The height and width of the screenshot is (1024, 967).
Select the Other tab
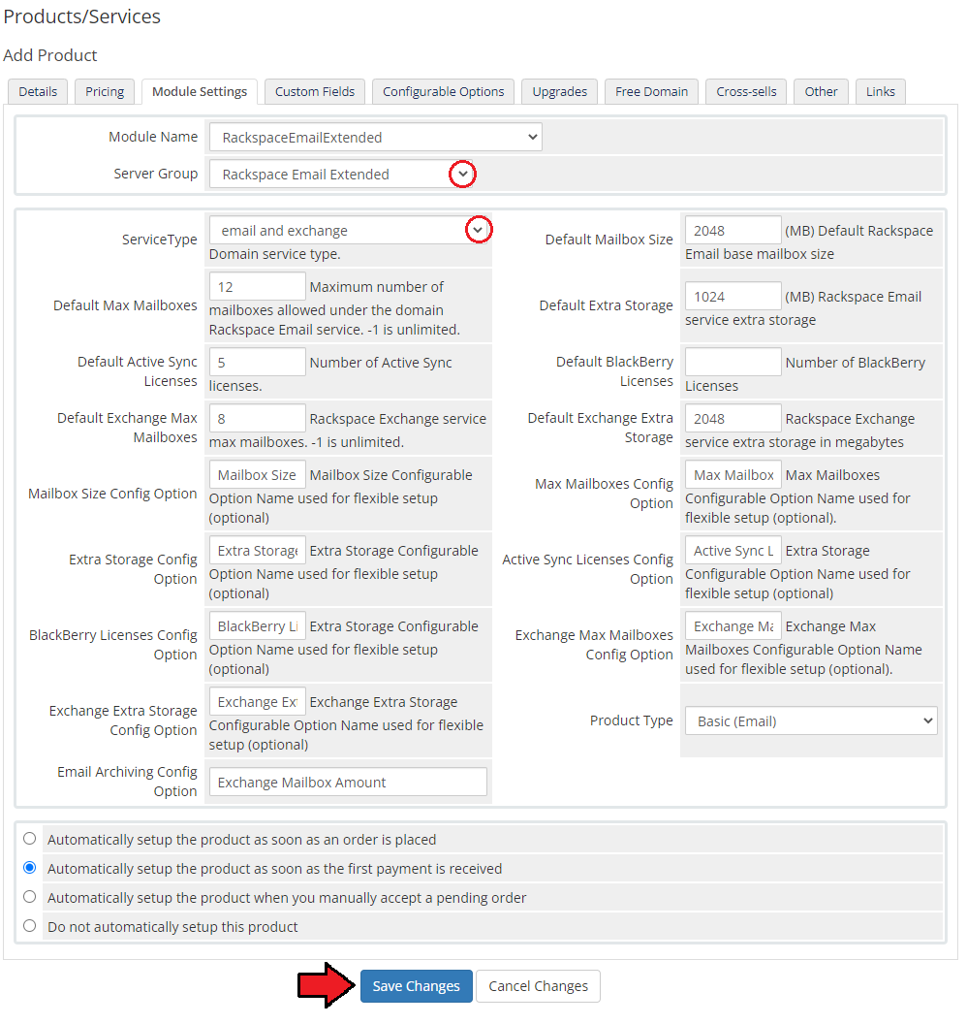[x=820, y=91]
